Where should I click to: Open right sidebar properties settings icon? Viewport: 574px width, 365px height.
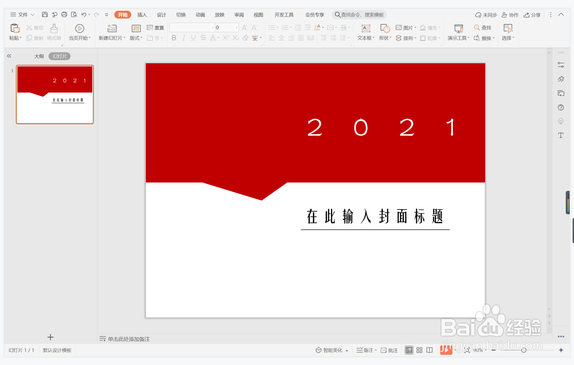[x=561, y=65]
